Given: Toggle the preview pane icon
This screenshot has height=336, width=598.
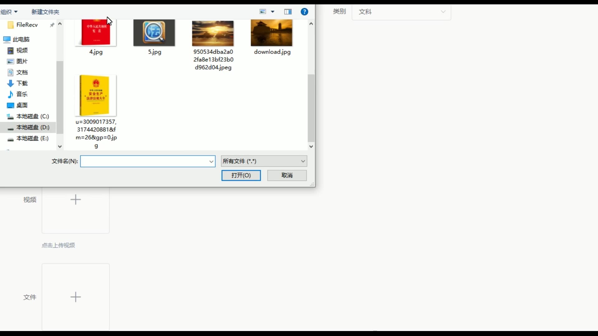Looking at the screenshot, I should coord(288,12).
